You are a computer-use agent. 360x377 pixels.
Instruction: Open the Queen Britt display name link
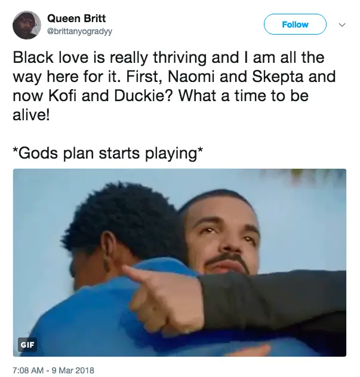(x=76, y=19)
